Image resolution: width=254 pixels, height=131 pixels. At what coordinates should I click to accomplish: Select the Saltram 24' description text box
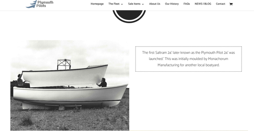point(189,59)
